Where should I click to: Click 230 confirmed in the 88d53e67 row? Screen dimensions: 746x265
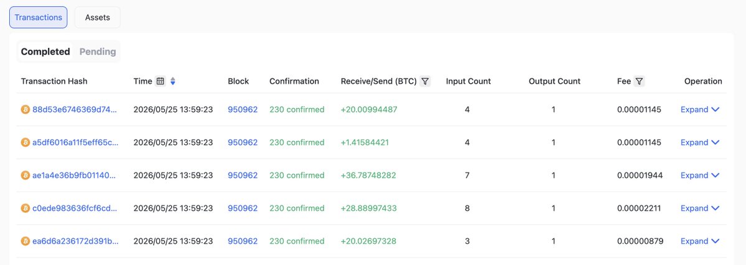pyautogui.click(x=297, y=110)
